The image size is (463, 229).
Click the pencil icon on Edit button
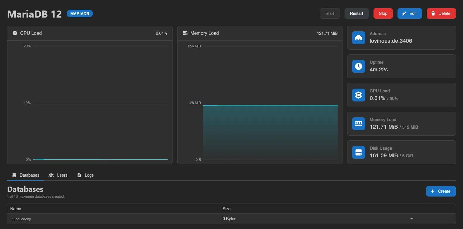pyautogui.click(x=404, y=13)
